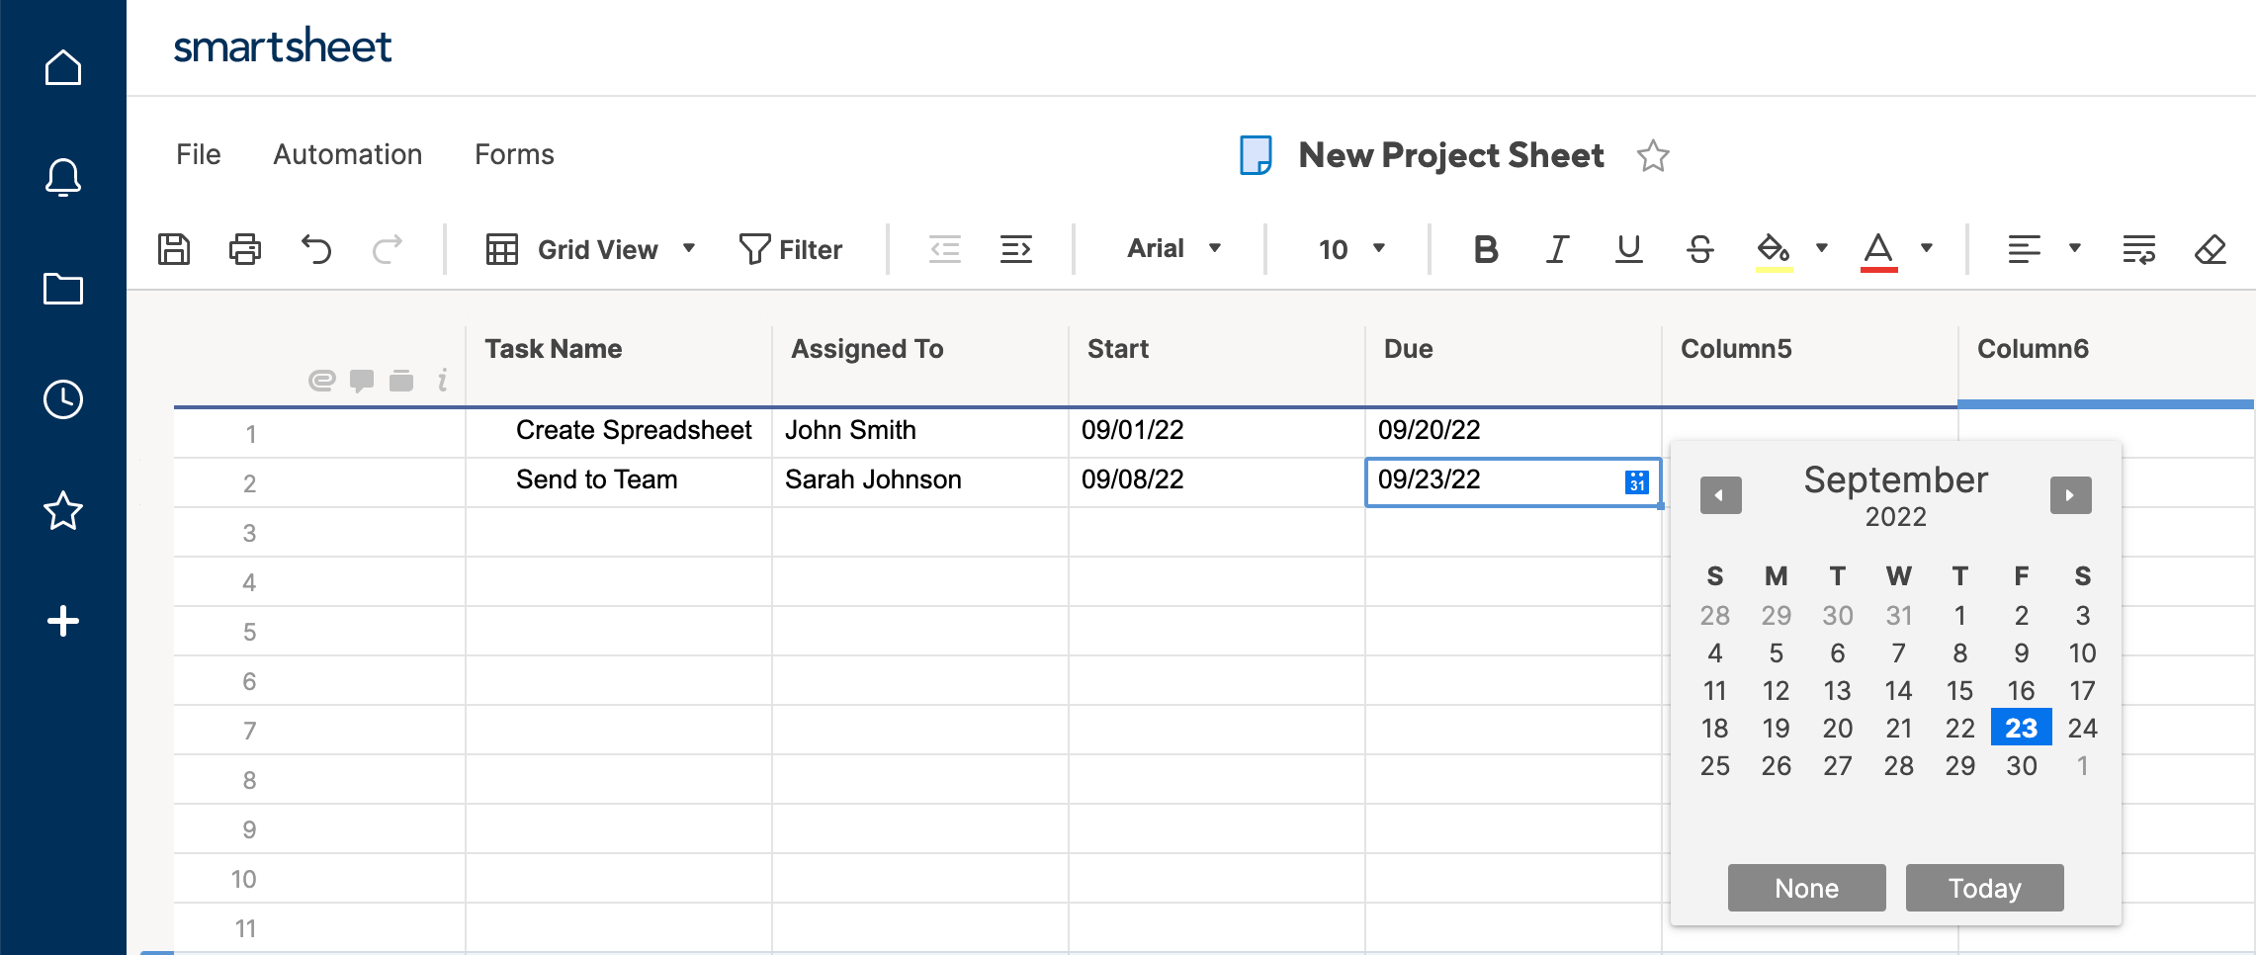The width and height of the screenshot is (2256, 955).
Task: Undo the last action
Action: pyautogui.click(x=316, y=249)
